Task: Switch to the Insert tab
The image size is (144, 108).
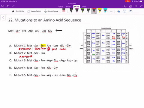Action: (69, 7)
